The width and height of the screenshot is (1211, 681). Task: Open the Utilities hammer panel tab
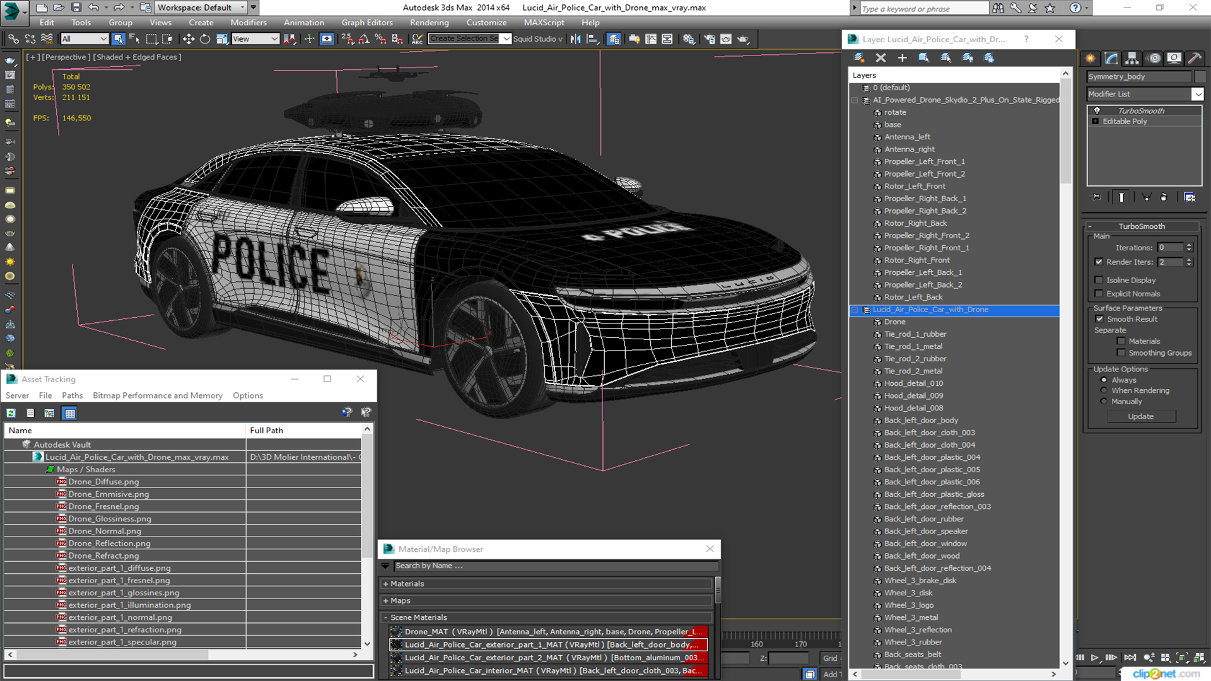point(1195,58)
